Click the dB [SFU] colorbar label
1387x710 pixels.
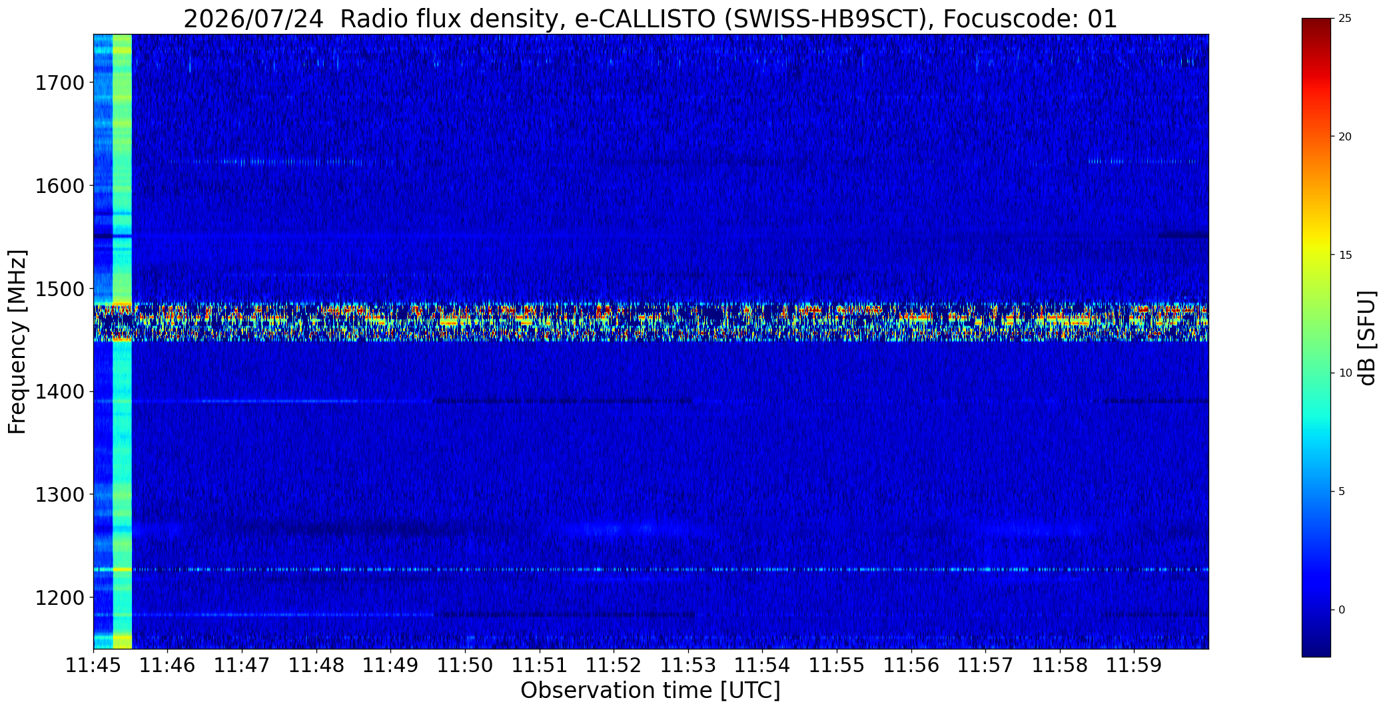pos(1367,338)
